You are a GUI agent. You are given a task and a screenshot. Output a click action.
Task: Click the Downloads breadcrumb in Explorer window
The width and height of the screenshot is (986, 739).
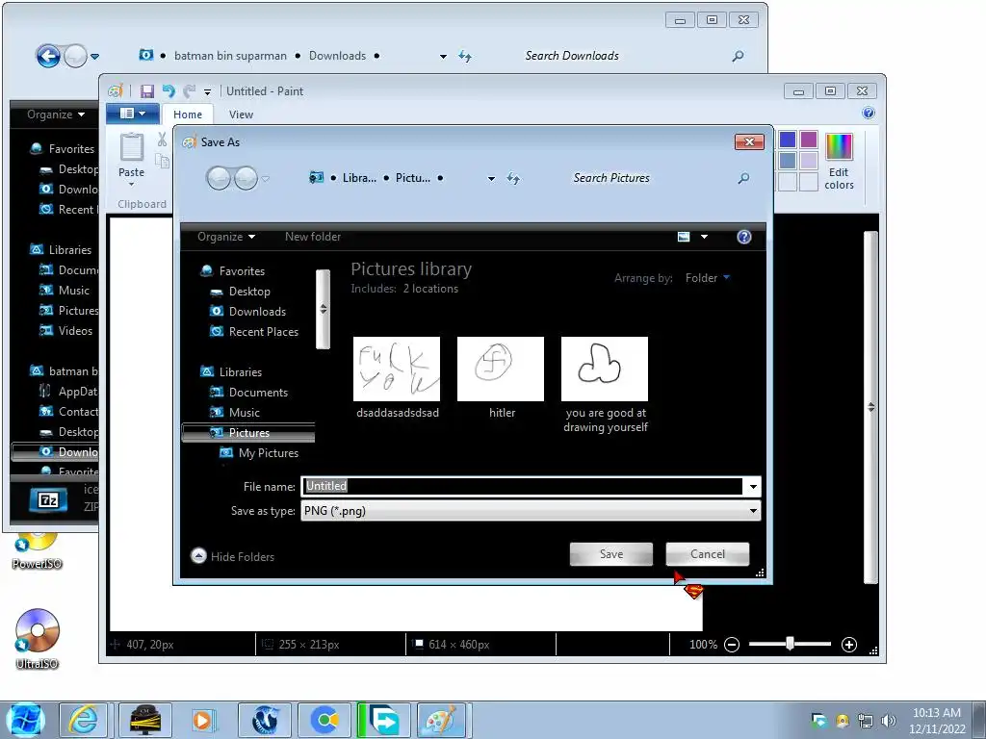tap(337, 56)
